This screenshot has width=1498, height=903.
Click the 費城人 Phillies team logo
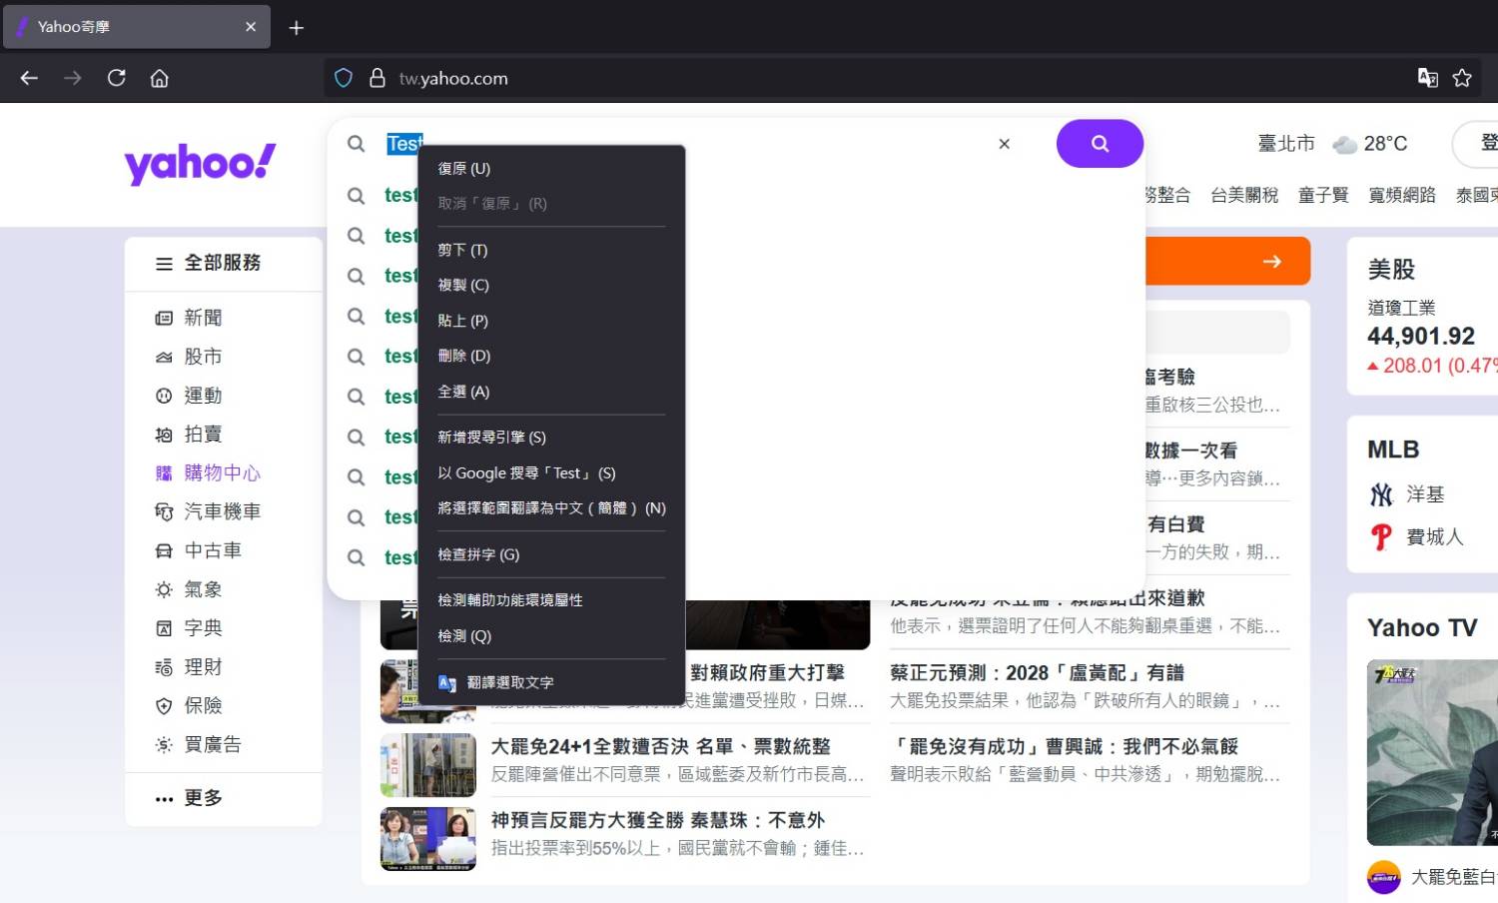click(x=1381, y=537)
